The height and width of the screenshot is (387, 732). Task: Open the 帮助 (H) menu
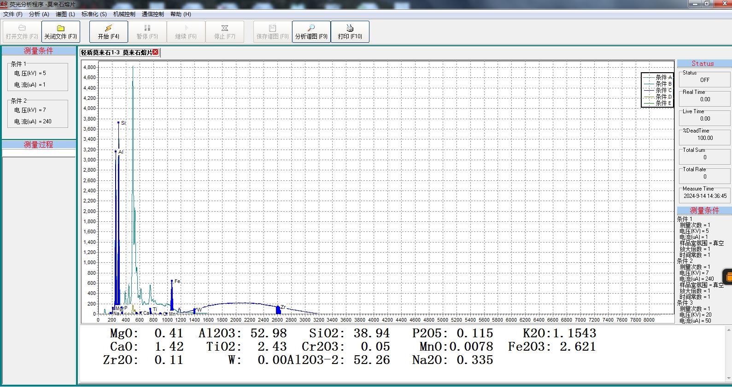coord(181,14)
